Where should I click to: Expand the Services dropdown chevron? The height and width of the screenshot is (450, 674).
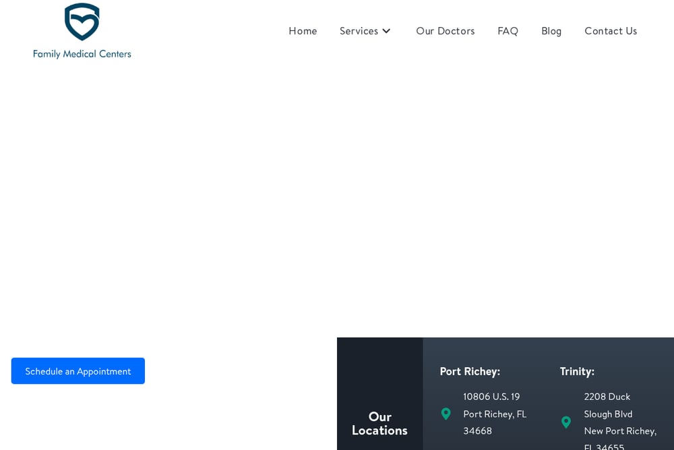[386, 31]
